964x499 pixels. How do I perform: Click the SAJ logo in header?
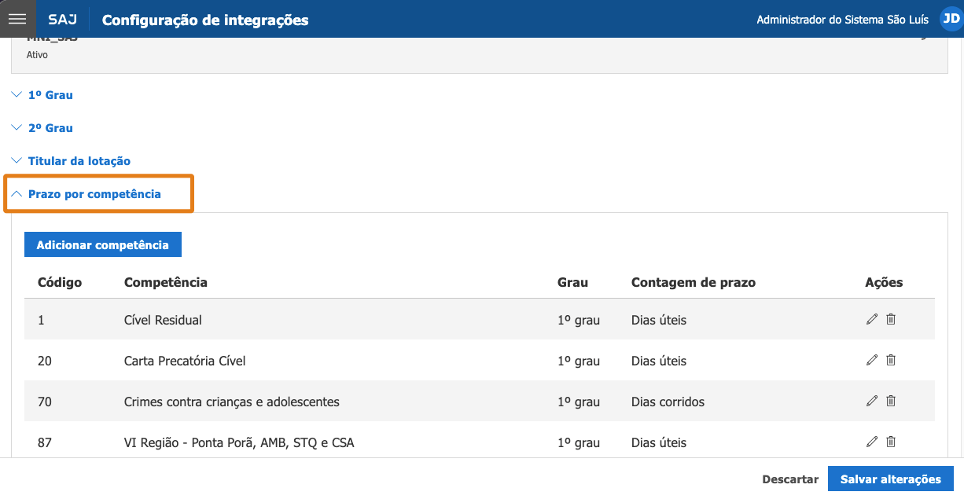point(63,20)
